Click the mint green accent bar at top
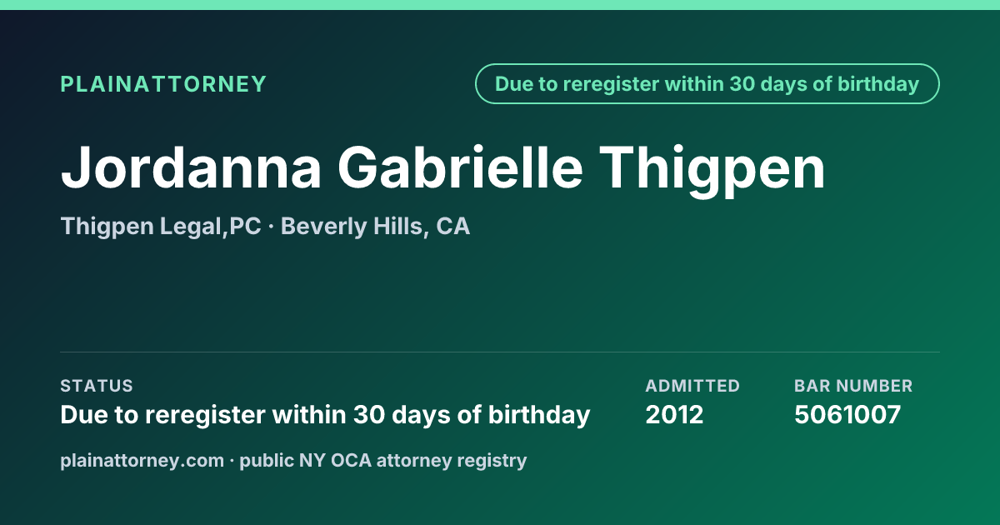 (x=500, y=5)
